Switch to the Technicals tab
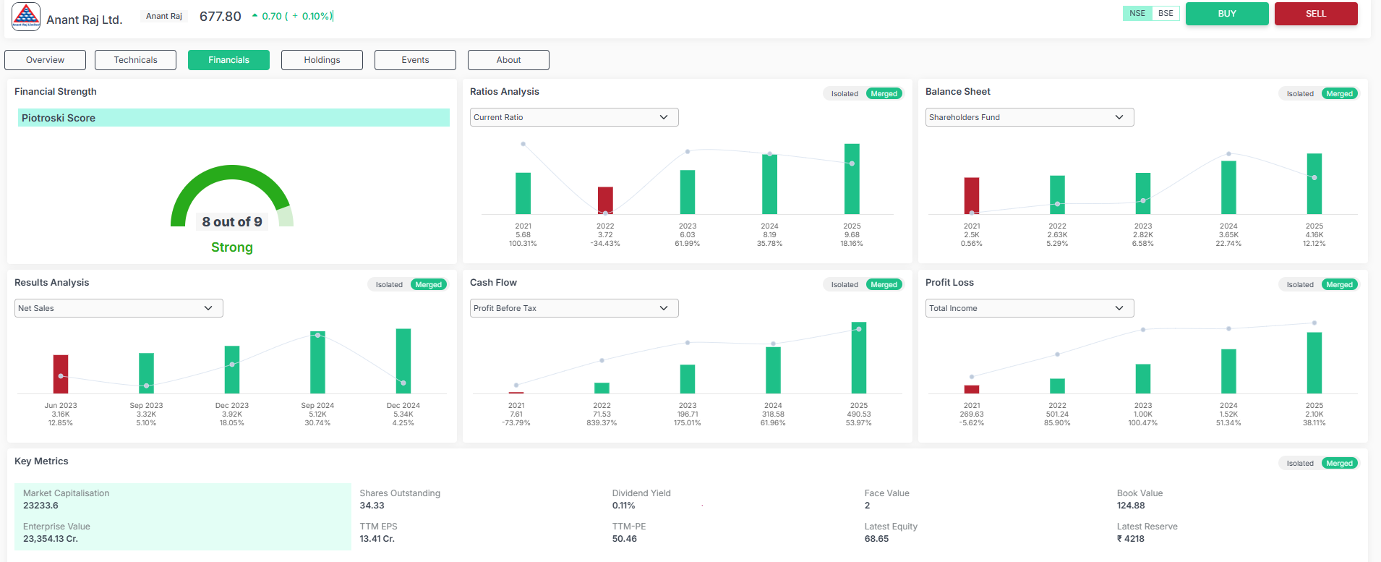The image size is (1381, 562). (135, 60)
